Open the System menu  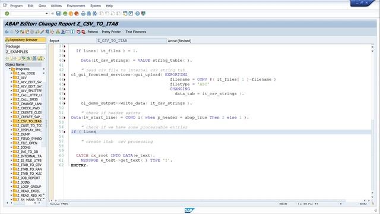(96, 6)
